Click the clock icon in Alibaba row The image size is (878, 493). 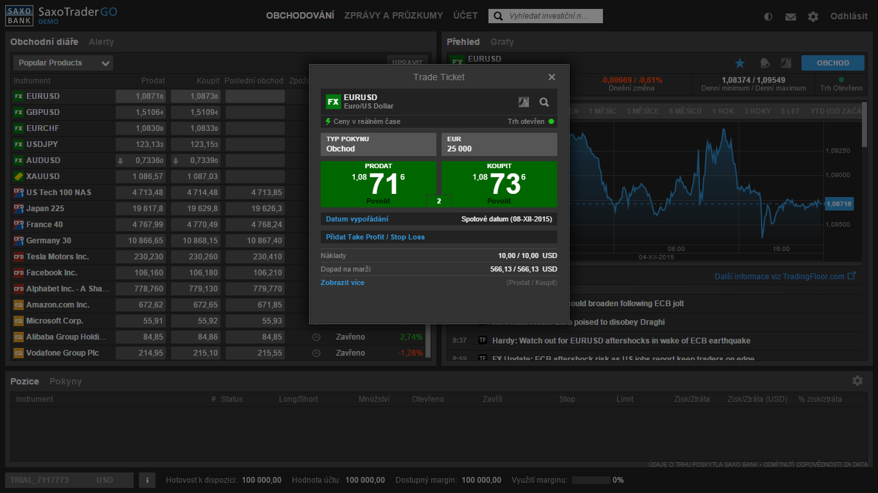pyautogui.click(x=316, y=337)
